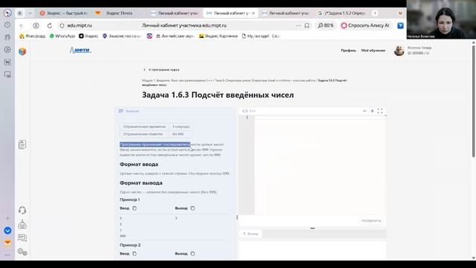Click the МФТИ logo
This screenshot has height=268, width=476.
(80, 50)
